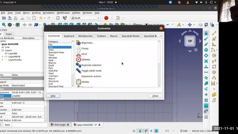
Task: Select the Draft ShapeString S tool
Action: (214, 100)
